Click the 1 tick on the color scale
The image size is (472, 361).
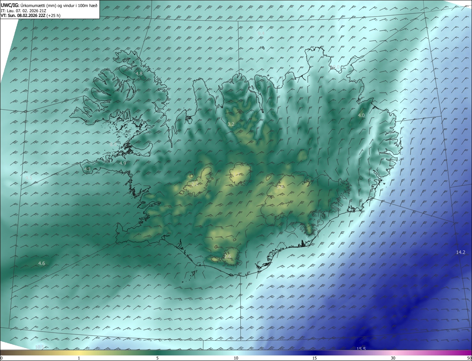point(79,358)
